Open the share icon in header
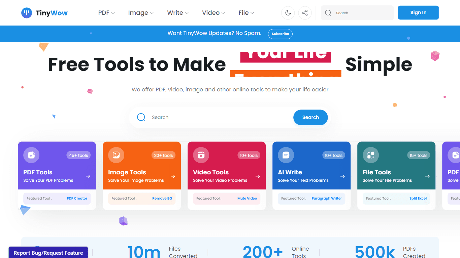Viewport: 460px width, 258px height. point(305,13)
